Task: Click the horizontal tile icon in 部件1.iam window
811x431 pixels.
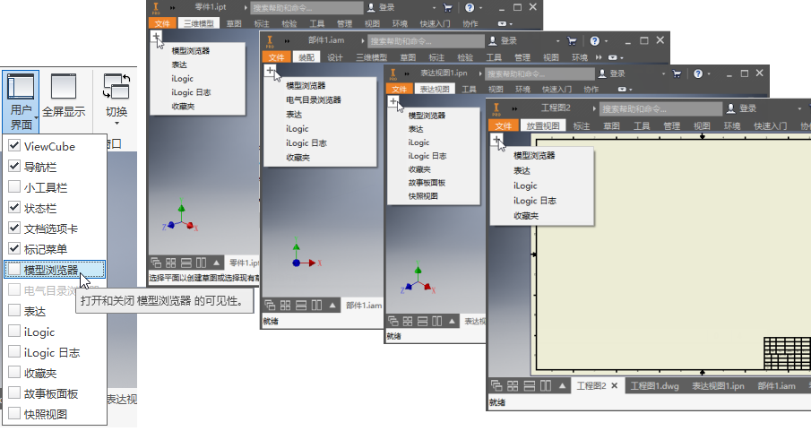Action: pyautogui.click(x=301, y=306)
